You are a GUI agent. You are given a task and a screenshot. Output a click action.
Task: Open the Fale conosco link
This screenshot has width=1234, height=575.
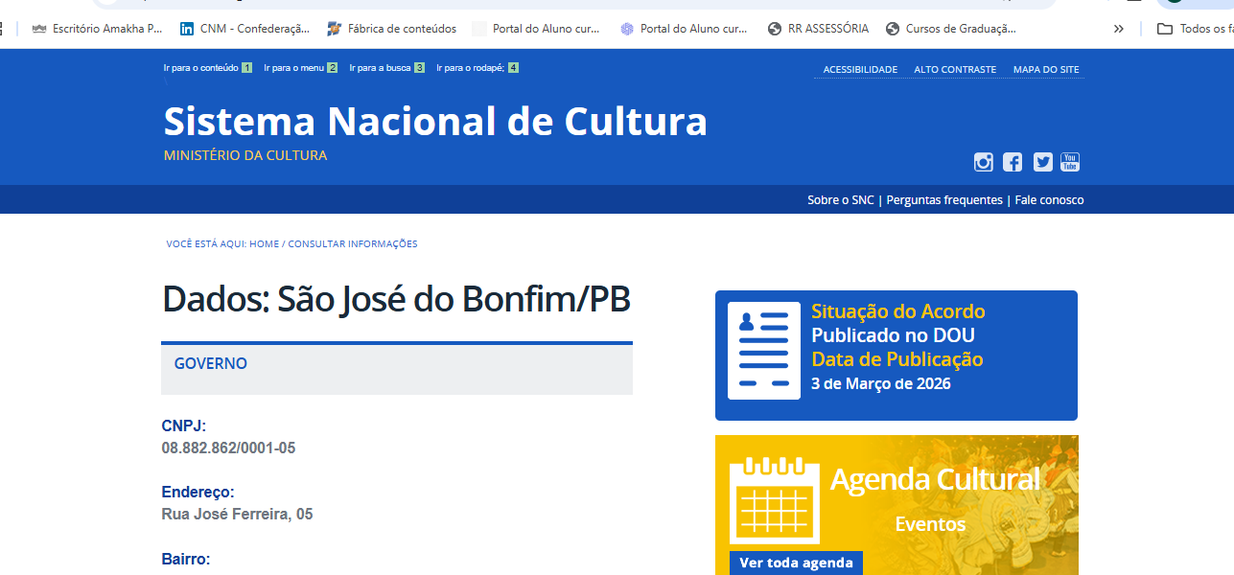click(x=1049, y=200)
